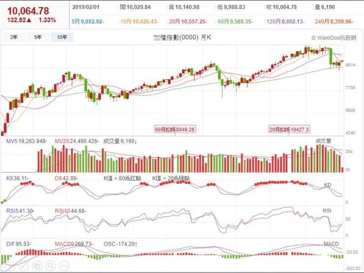Click the RSI panel label
The height and width of the screenshot is (273, 364).
(x=327, y=211)
